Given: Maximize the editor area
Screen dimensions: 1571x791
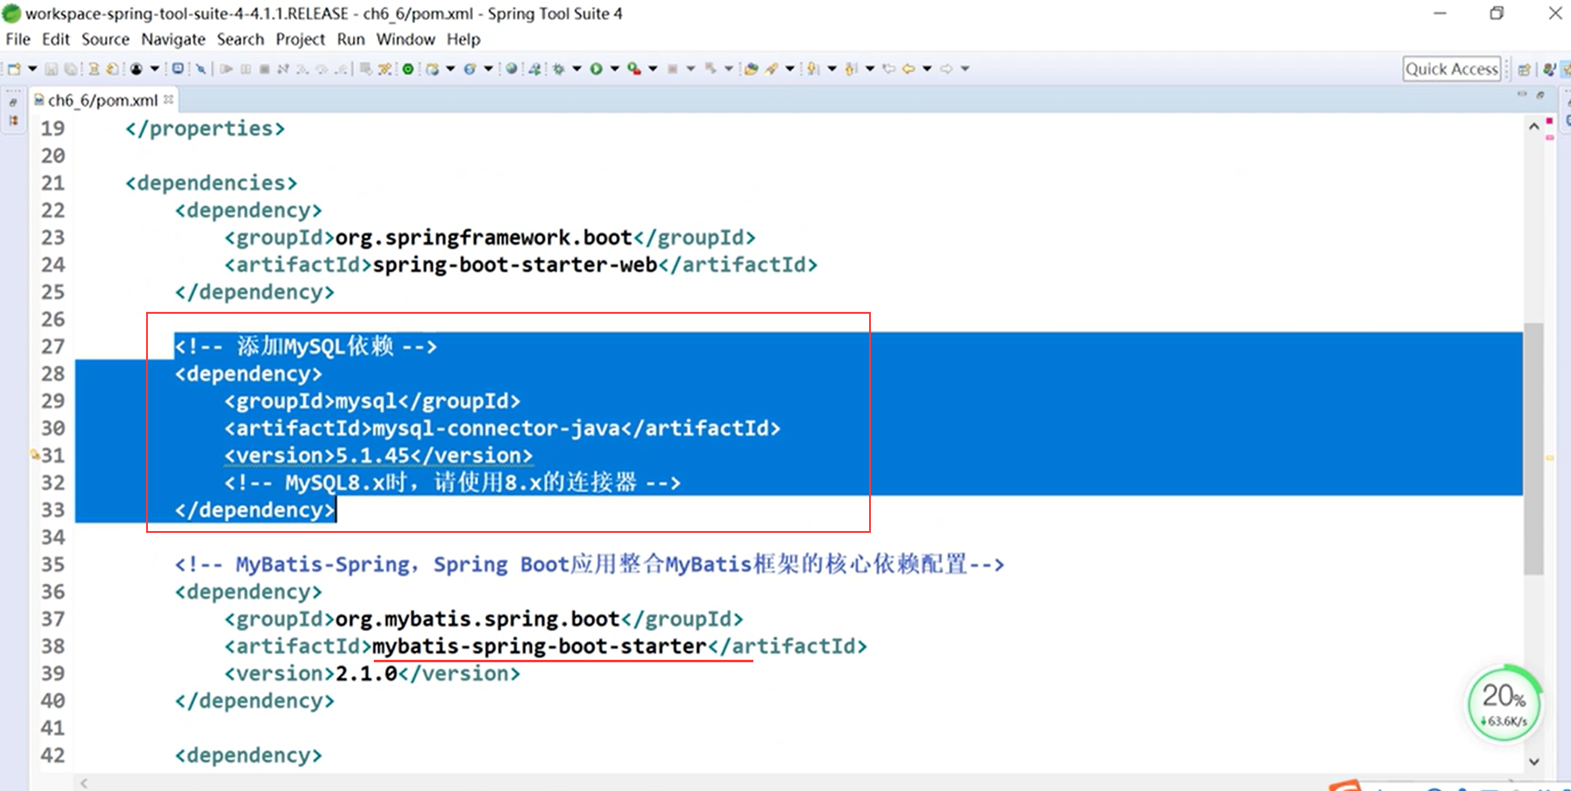Looking at the screenshot, I should (1540, 95).
